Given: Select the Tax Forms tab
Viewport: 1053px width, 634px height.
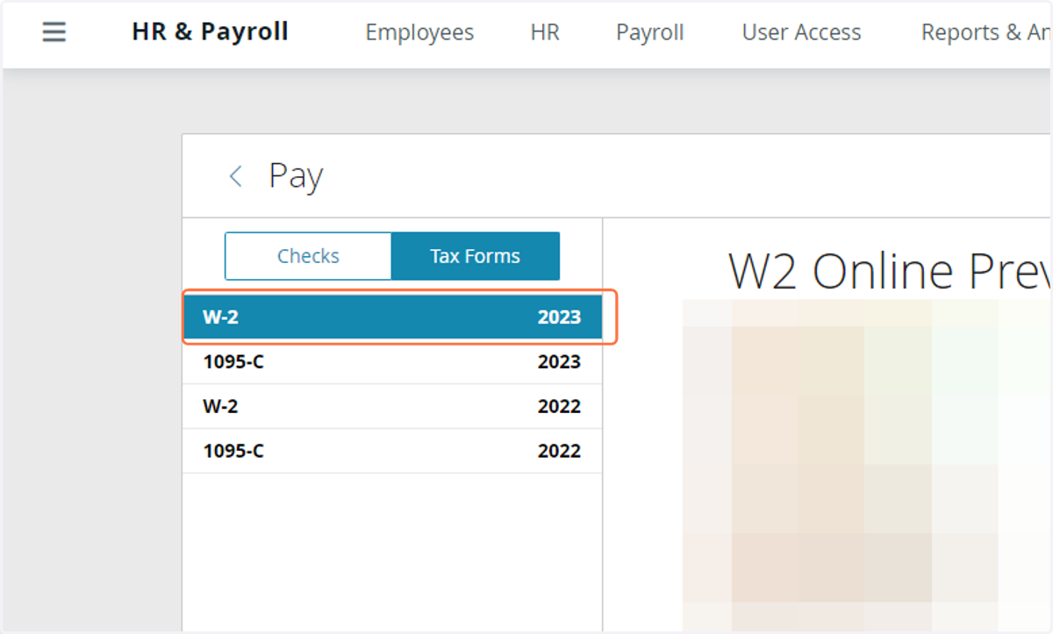Looking at the screenshot, I should pyautogui.click(x=475, y=256).
